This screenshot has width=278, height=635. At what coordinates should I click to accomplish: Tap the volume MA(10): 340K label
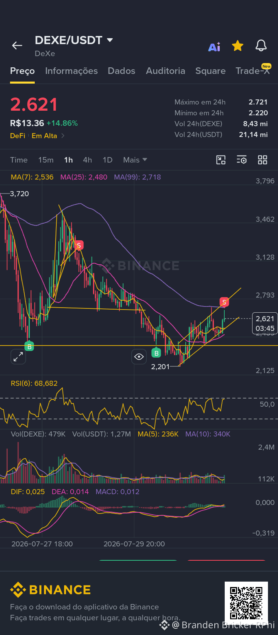[208, 434]
